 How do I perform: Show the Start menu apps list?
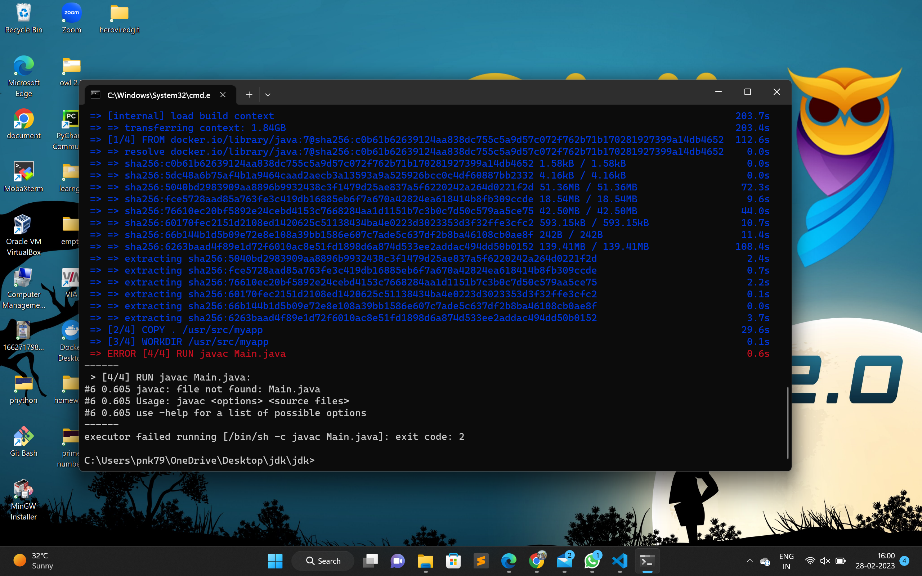click(x=275, y=561)
